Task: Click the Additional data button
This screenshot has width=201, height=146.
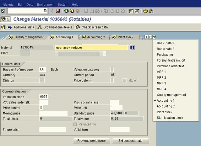Action: click(x=21, y=27)
